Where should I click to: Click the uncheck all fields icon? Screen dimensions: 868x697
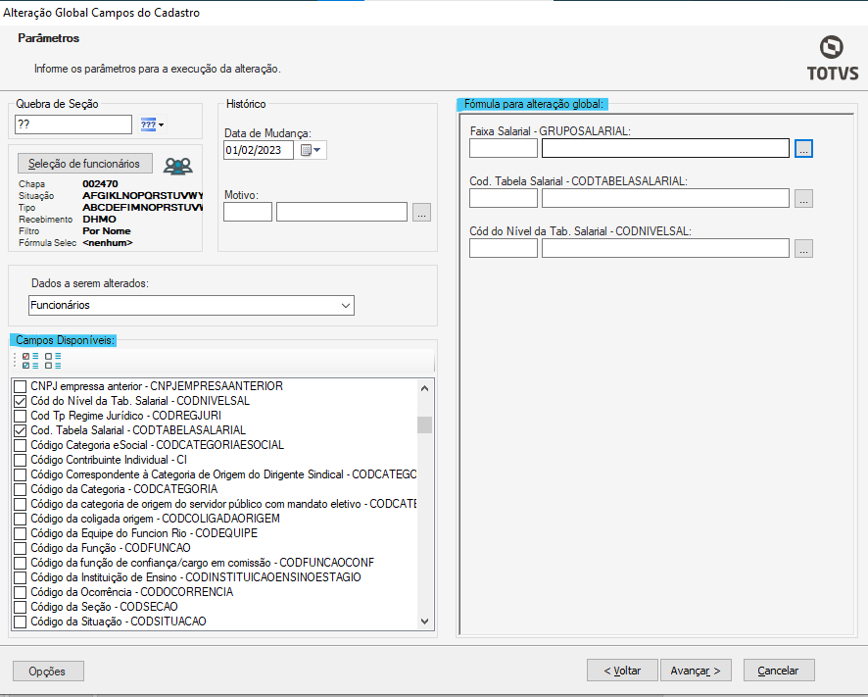[53, 360]
